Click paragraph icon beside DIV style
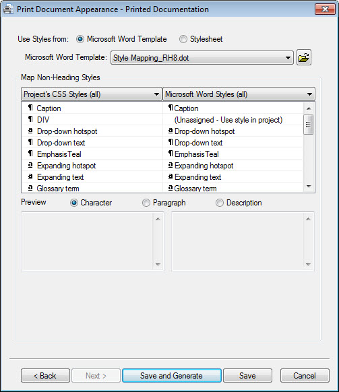 [30, 119]
